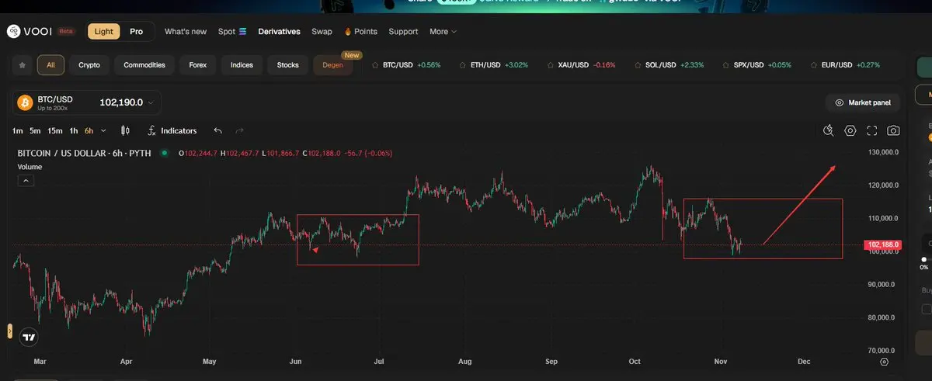Select 6h timeframe
The height and width of the screenshot is (381, 932).
click(x=89, y=130)
